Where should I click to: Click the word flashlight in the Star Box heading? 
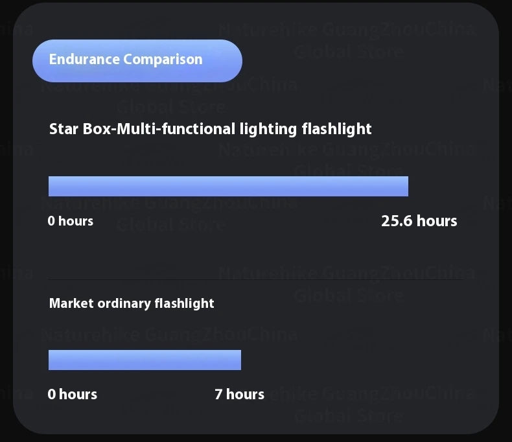coord(336,129)
